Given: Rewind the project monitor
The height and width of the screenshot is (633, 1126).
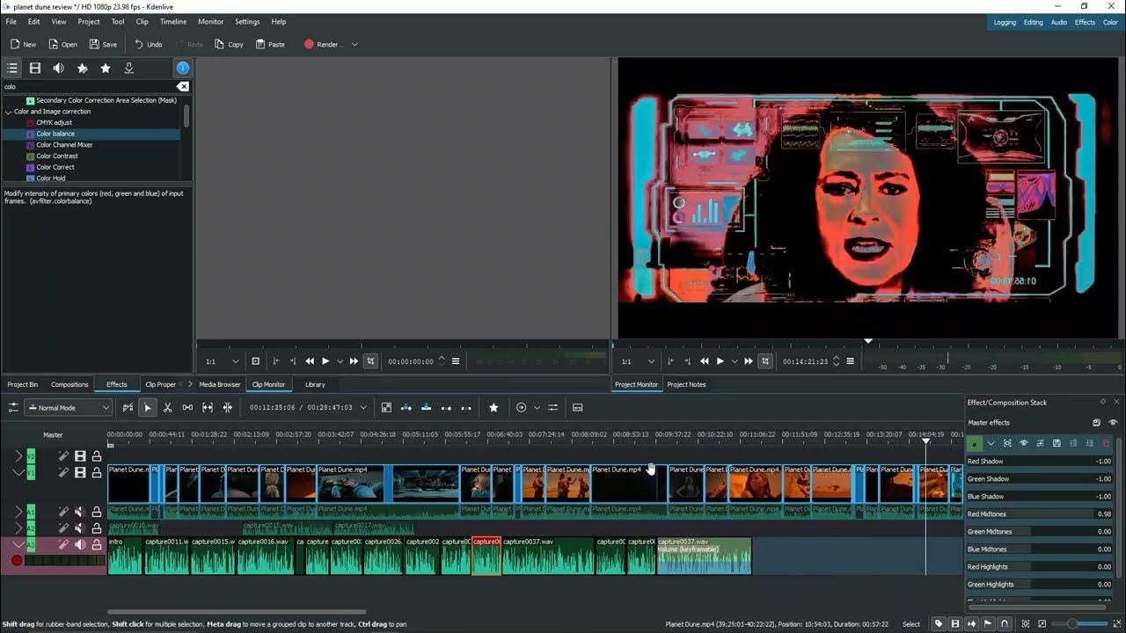Looking at the screenshot, I should [705, 361].
